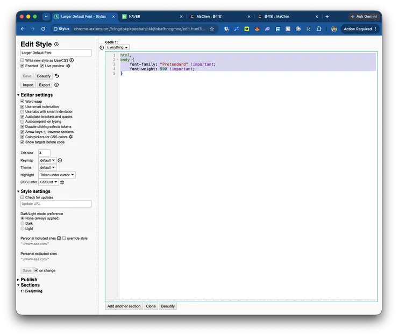Click the sidebar Beautify button

(44, 76)
